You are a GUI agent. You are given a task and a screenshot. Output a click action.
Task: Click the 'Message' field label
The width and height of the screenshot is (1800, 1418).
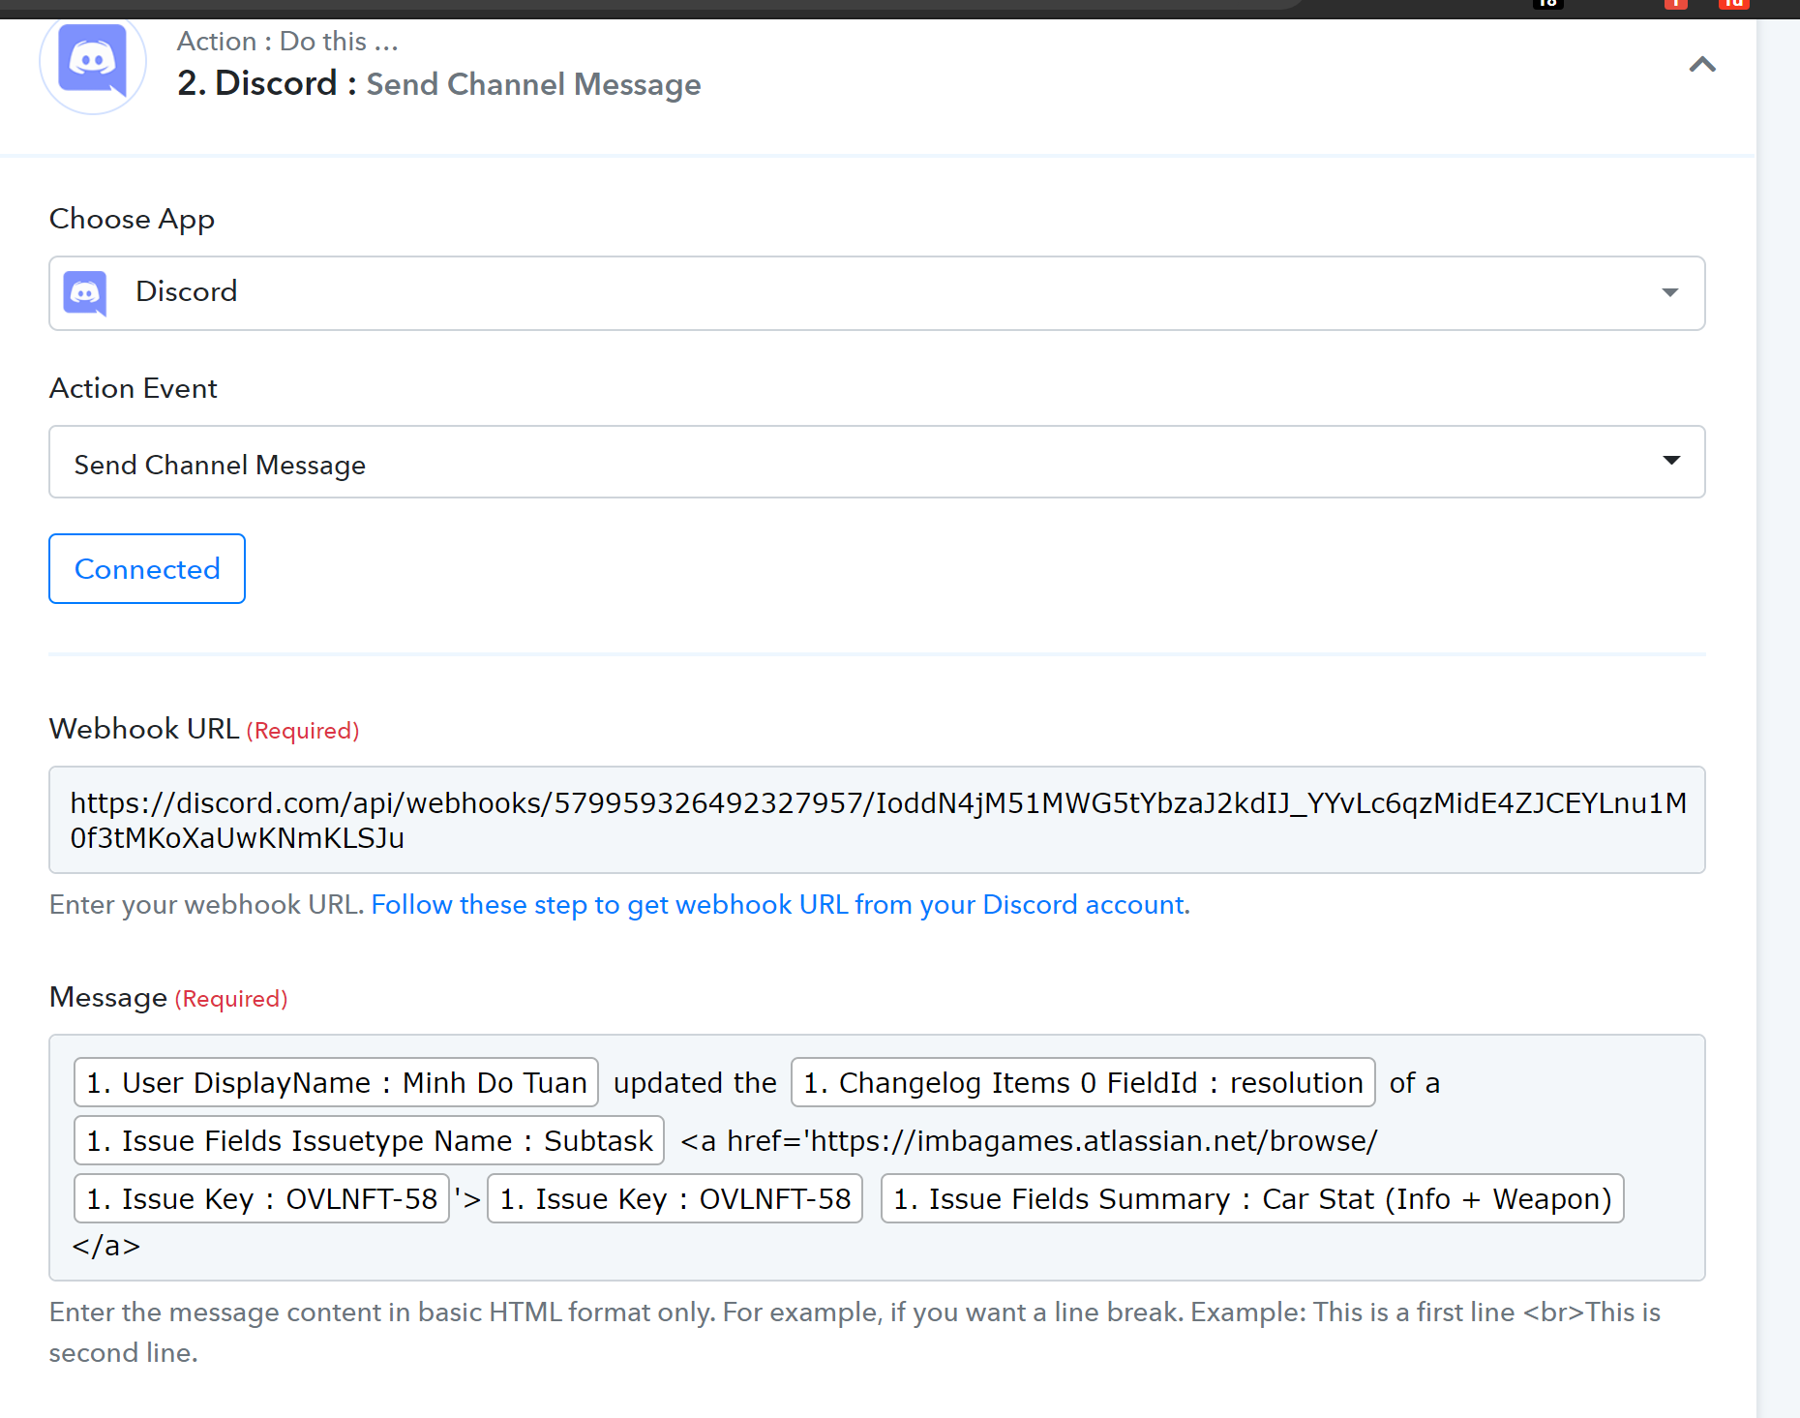point(108,997)
